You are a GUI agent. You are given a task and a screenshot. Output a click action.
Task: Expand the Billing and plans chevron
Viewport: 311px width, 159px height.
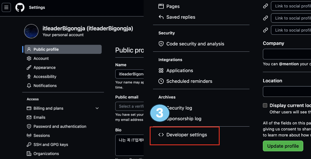97,108
